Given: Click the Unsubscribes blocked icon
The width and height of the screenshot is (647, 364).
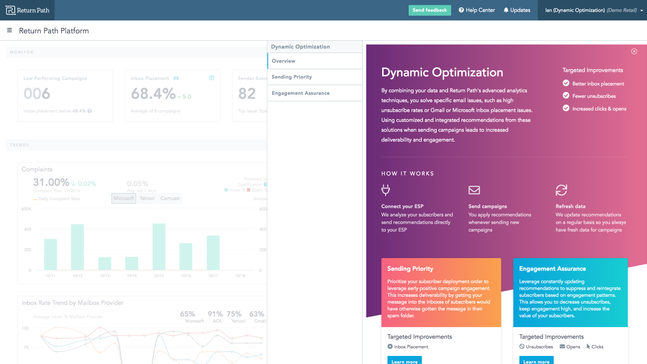Looking at the screenshot, I should 522,346.
